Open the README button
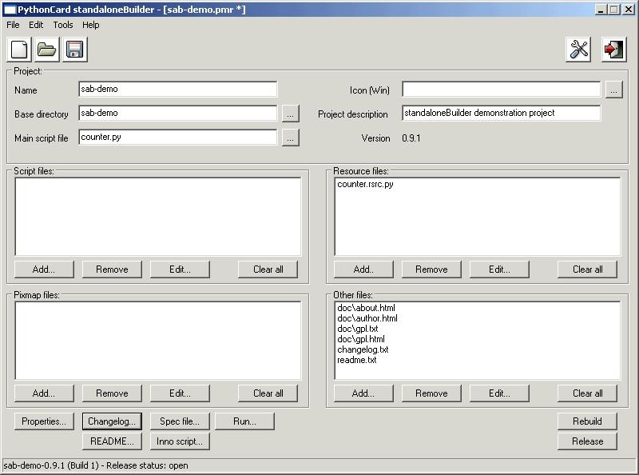 (112, 441)
